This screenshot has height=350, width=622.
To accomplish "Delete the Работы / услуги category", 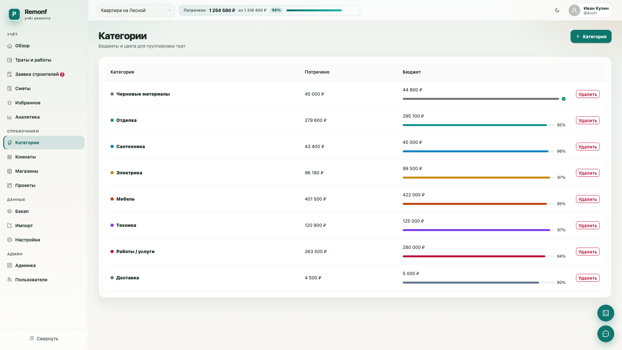I will click(x=588, y=251).
